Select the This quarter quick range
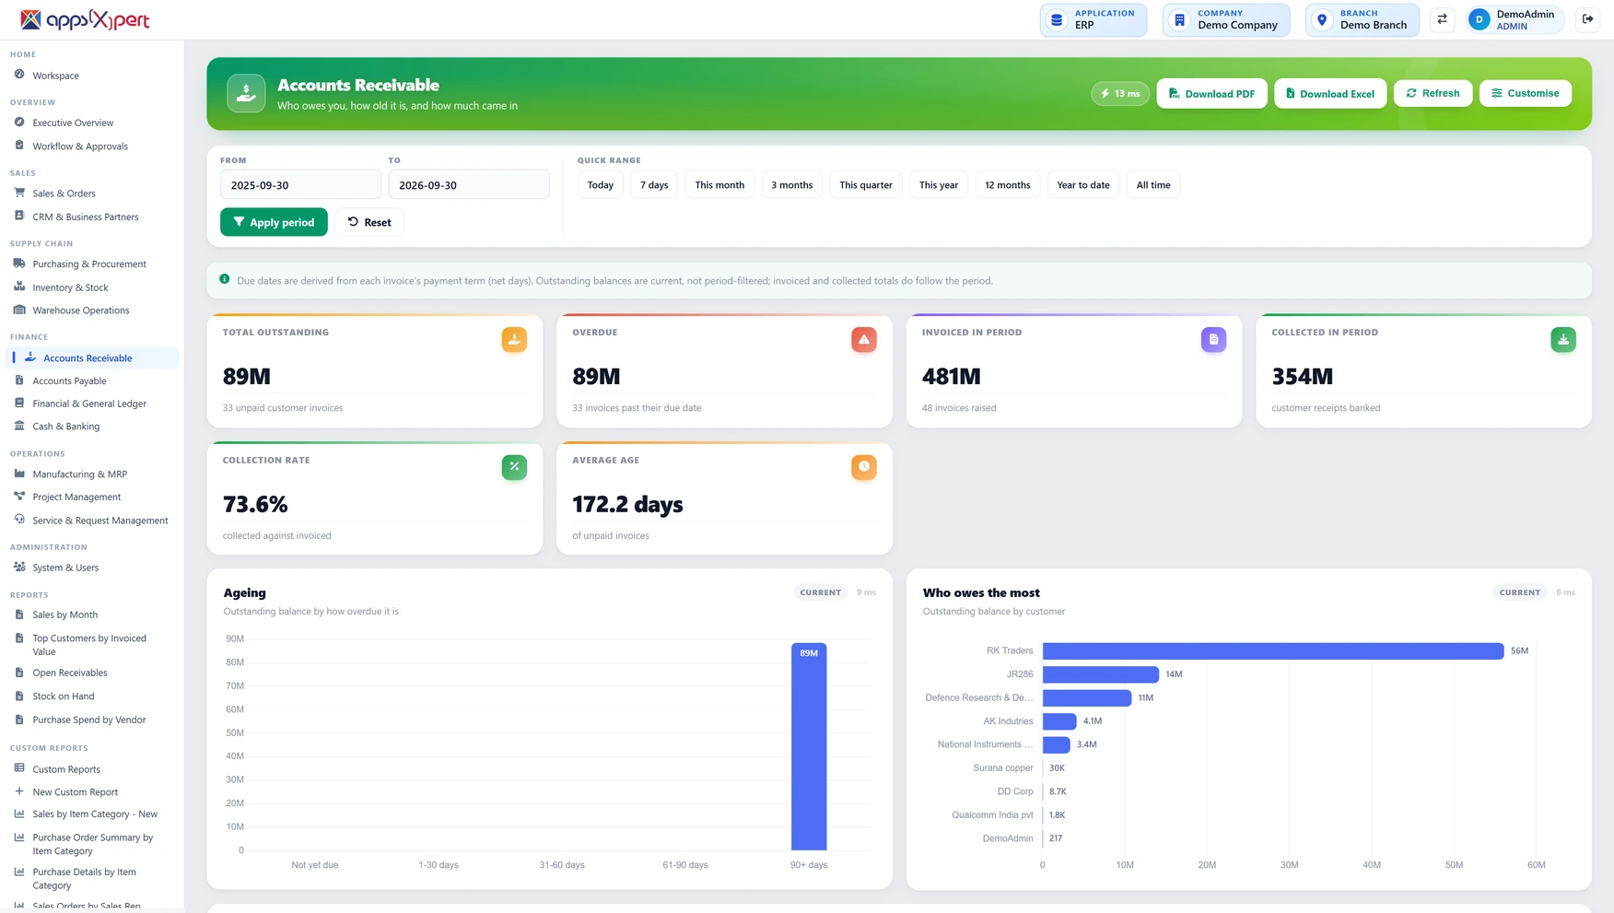The image size is (1614, 913). point(866,185)
